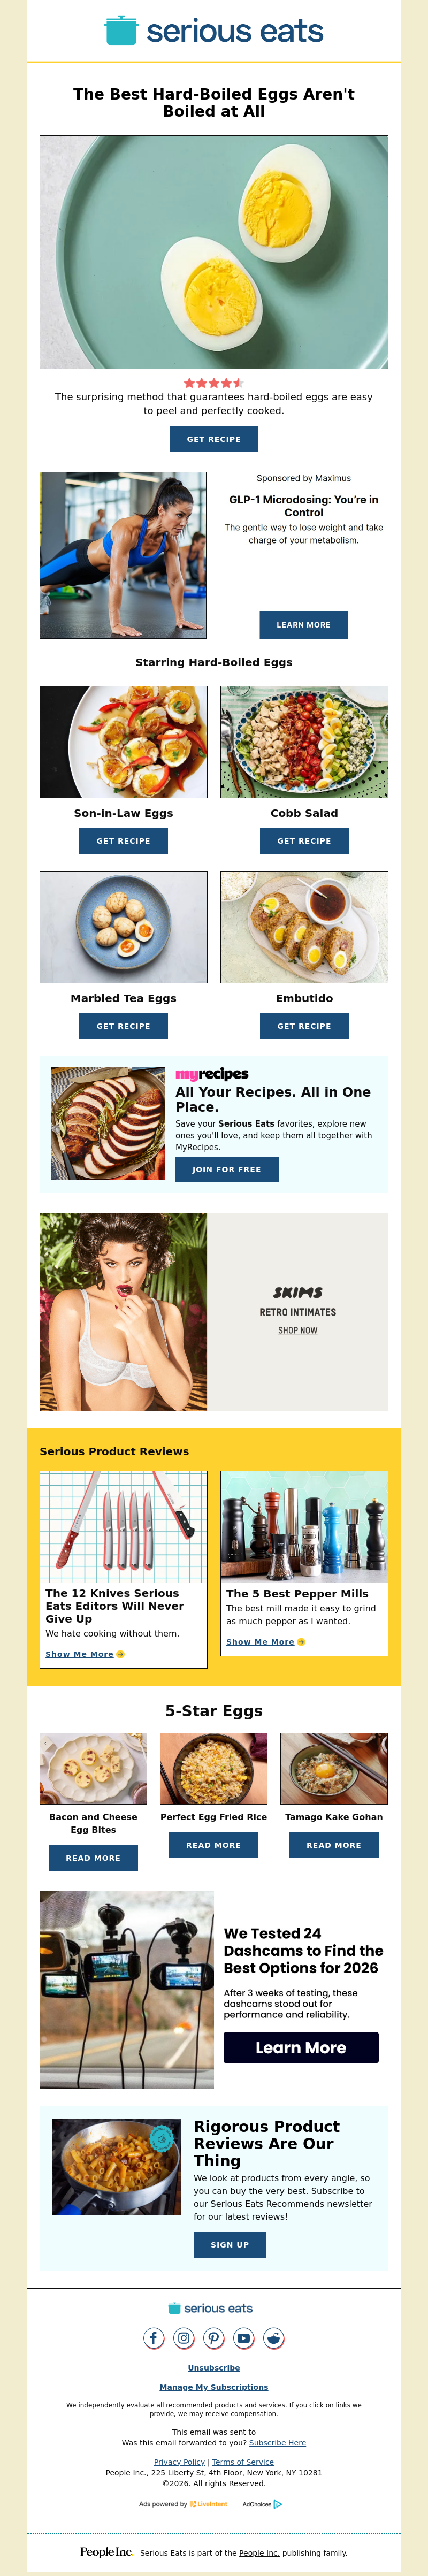Open Shop Now link in SKIMS ad
Image resolution: width=428 pixels, height=2576 pixels.
[x=298, y=1330]
